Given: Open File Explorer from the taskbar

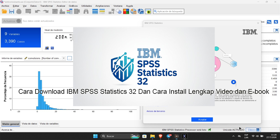Looking at the screenshot, I should (x=152, y=136).
